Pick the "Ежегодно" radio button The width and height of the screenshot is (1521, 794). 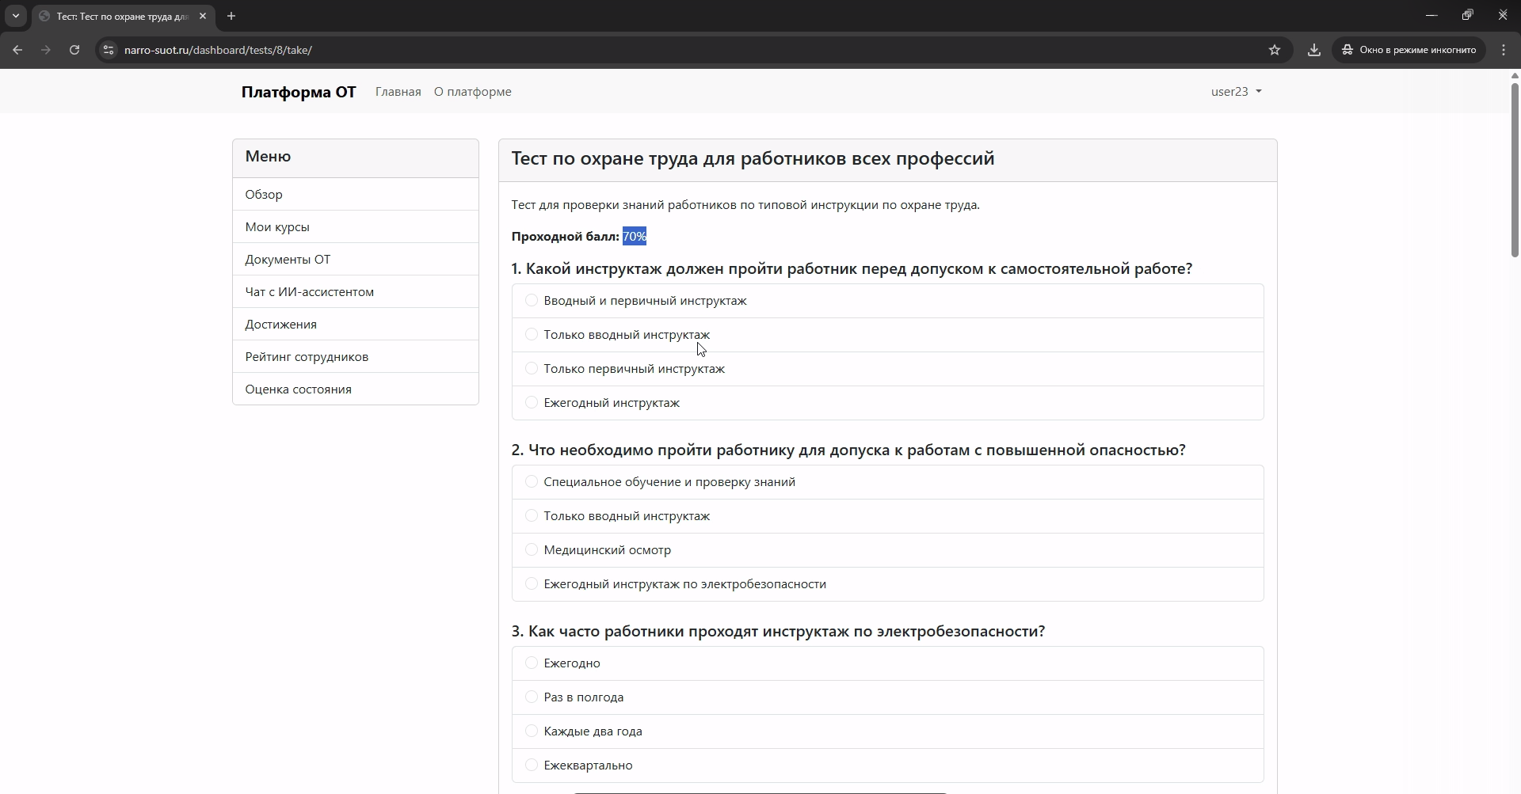532,663
